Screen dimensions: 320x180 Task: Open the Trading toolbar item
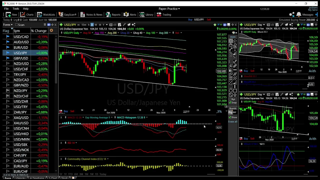(164, 14)
